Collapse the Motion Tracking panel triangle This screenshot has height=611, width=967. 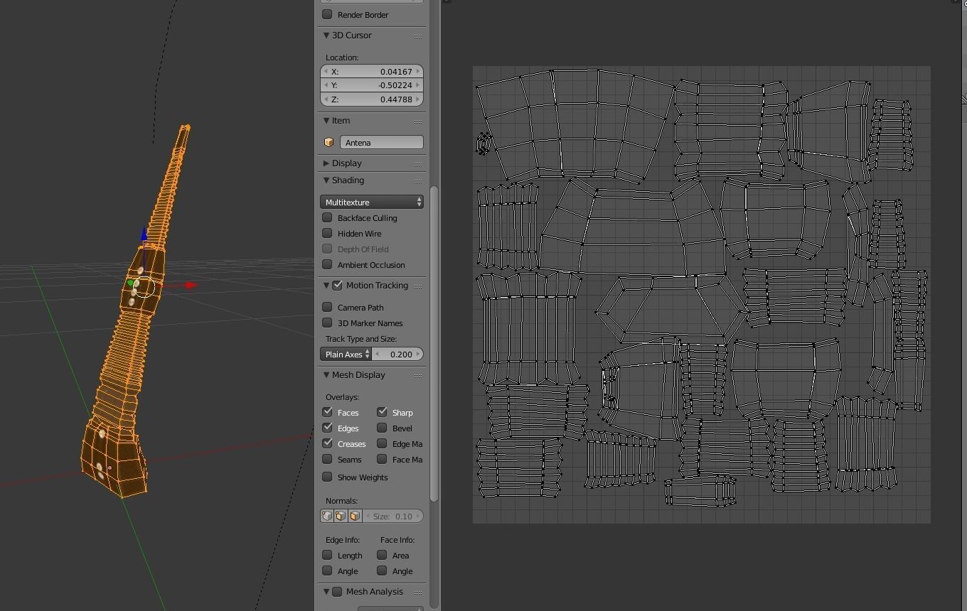(x=326, y=286)
